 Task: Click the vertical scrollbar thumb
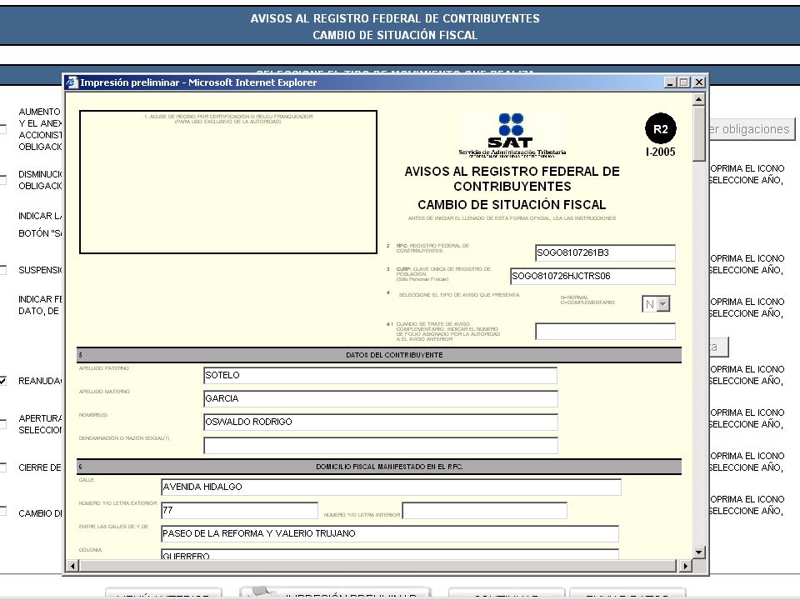698,133
